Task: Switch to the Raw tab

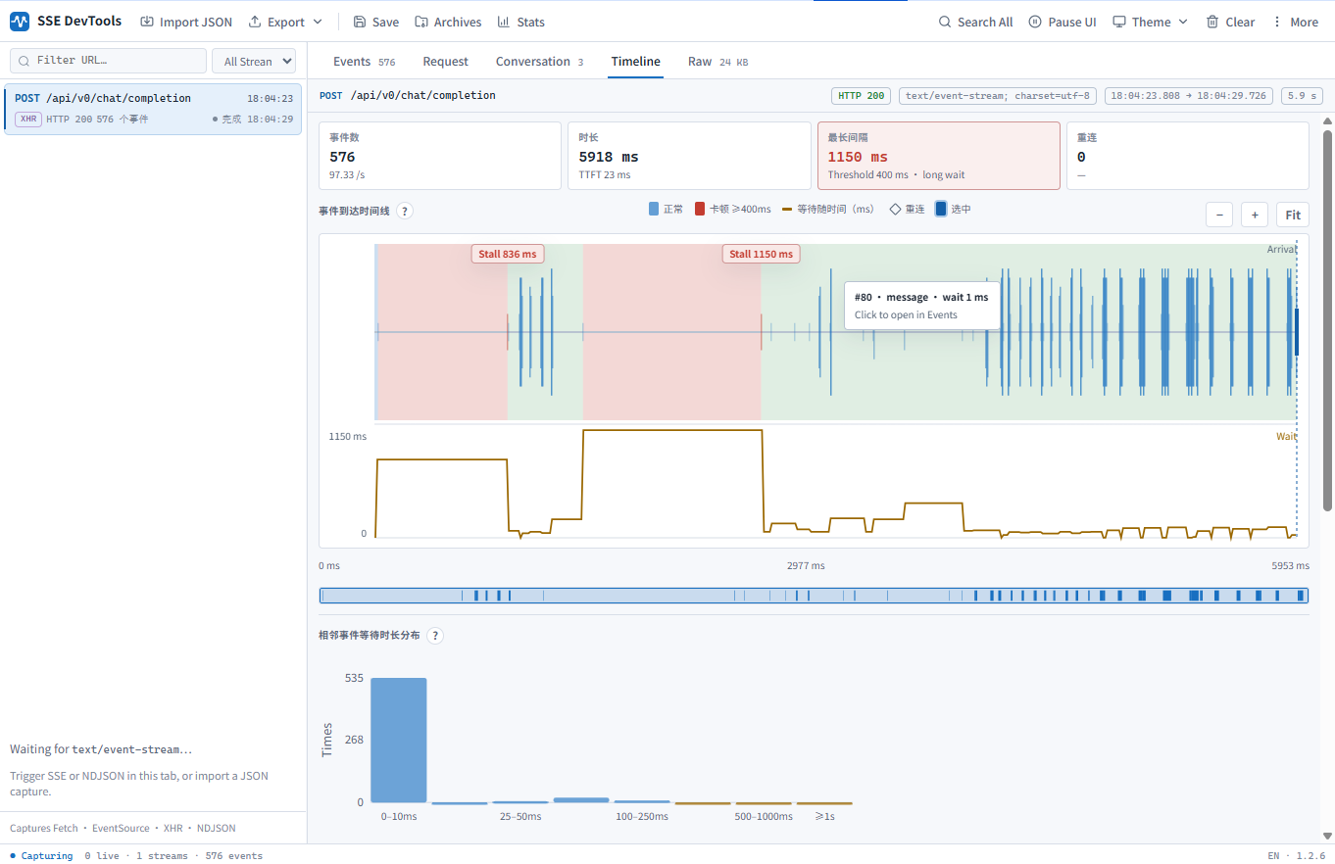Action: pyautogui.click(x=717, y=62)
